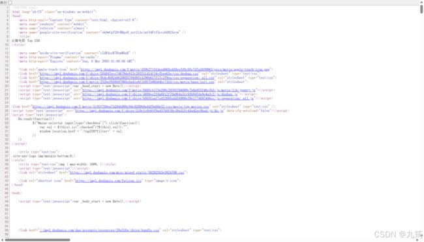Click the vertical scrollbar up arrow
Screen dimensions: 424x242
tap(421, 2)
